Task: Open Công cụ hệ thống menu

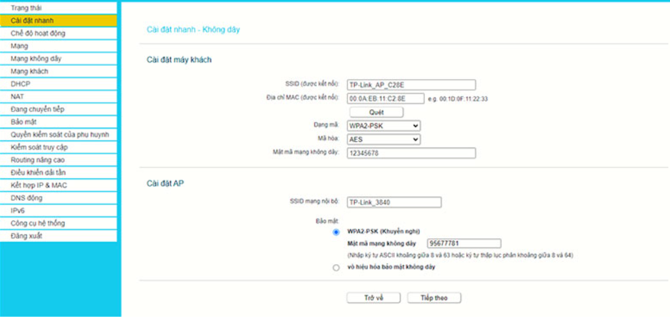Action: [58, 224]
